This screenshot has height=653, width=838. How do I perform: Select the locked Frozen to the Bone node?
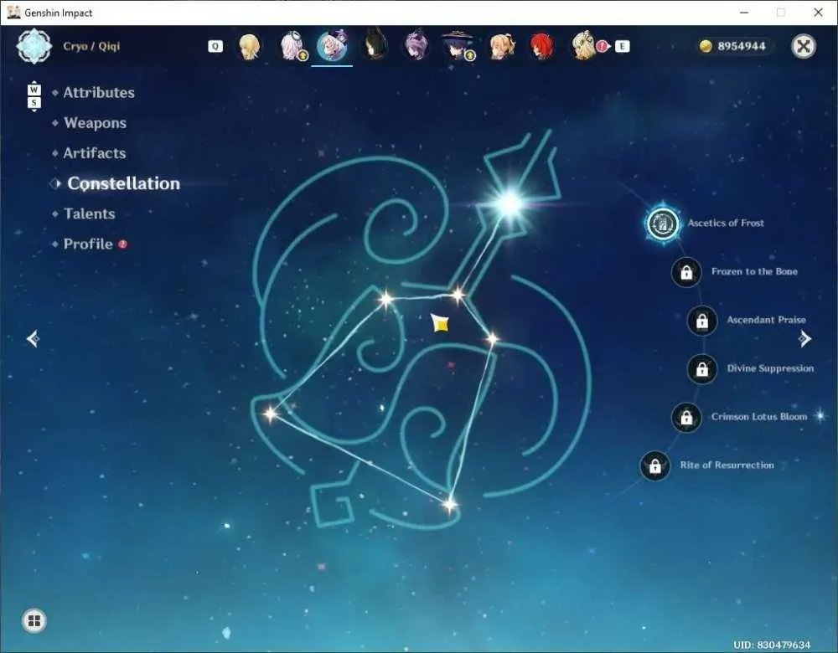coord(686,272)
